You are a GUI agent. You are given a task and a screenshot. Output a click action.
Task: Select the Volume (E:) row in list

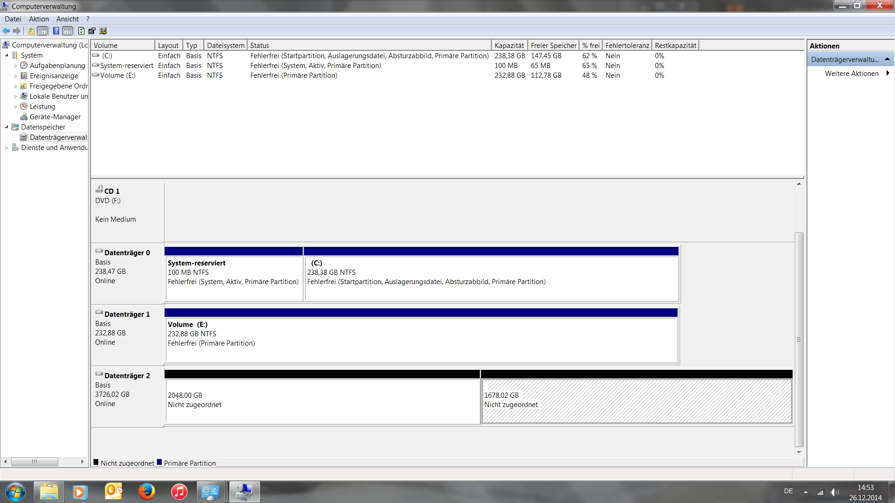tap(117, 75)
